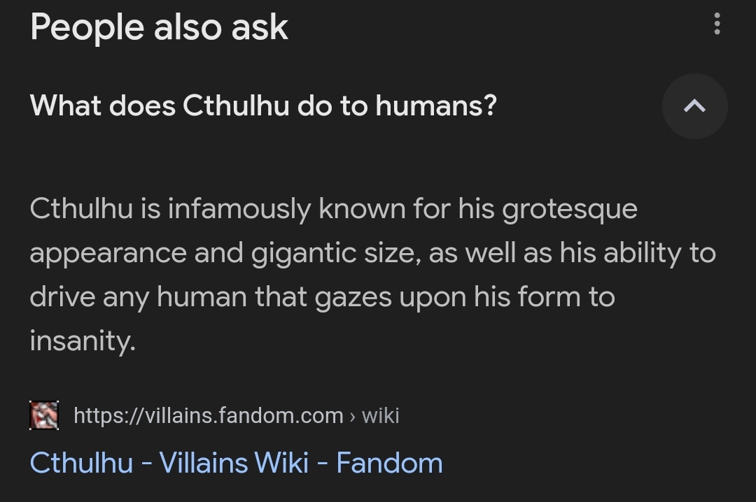Click the answer snippet about Cthulhu's grotesque appearance
Image resolution: width=756 pixels, height=502 pixels.
click(372, 275)
